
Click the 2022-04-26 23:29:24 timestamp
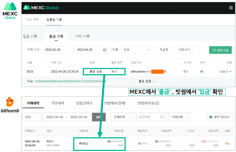[65, 71]
